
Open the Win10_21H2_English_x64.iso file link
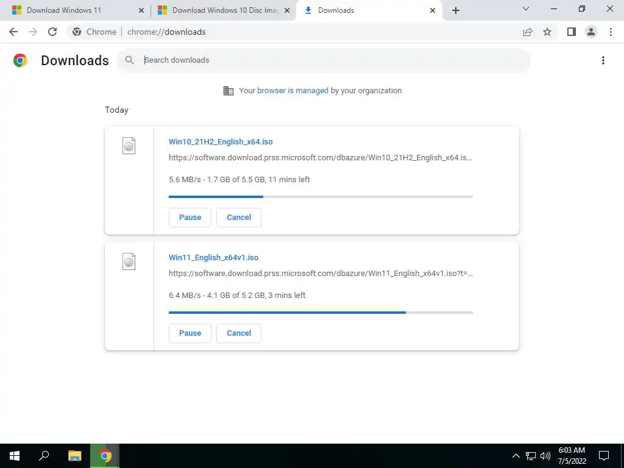221,141
